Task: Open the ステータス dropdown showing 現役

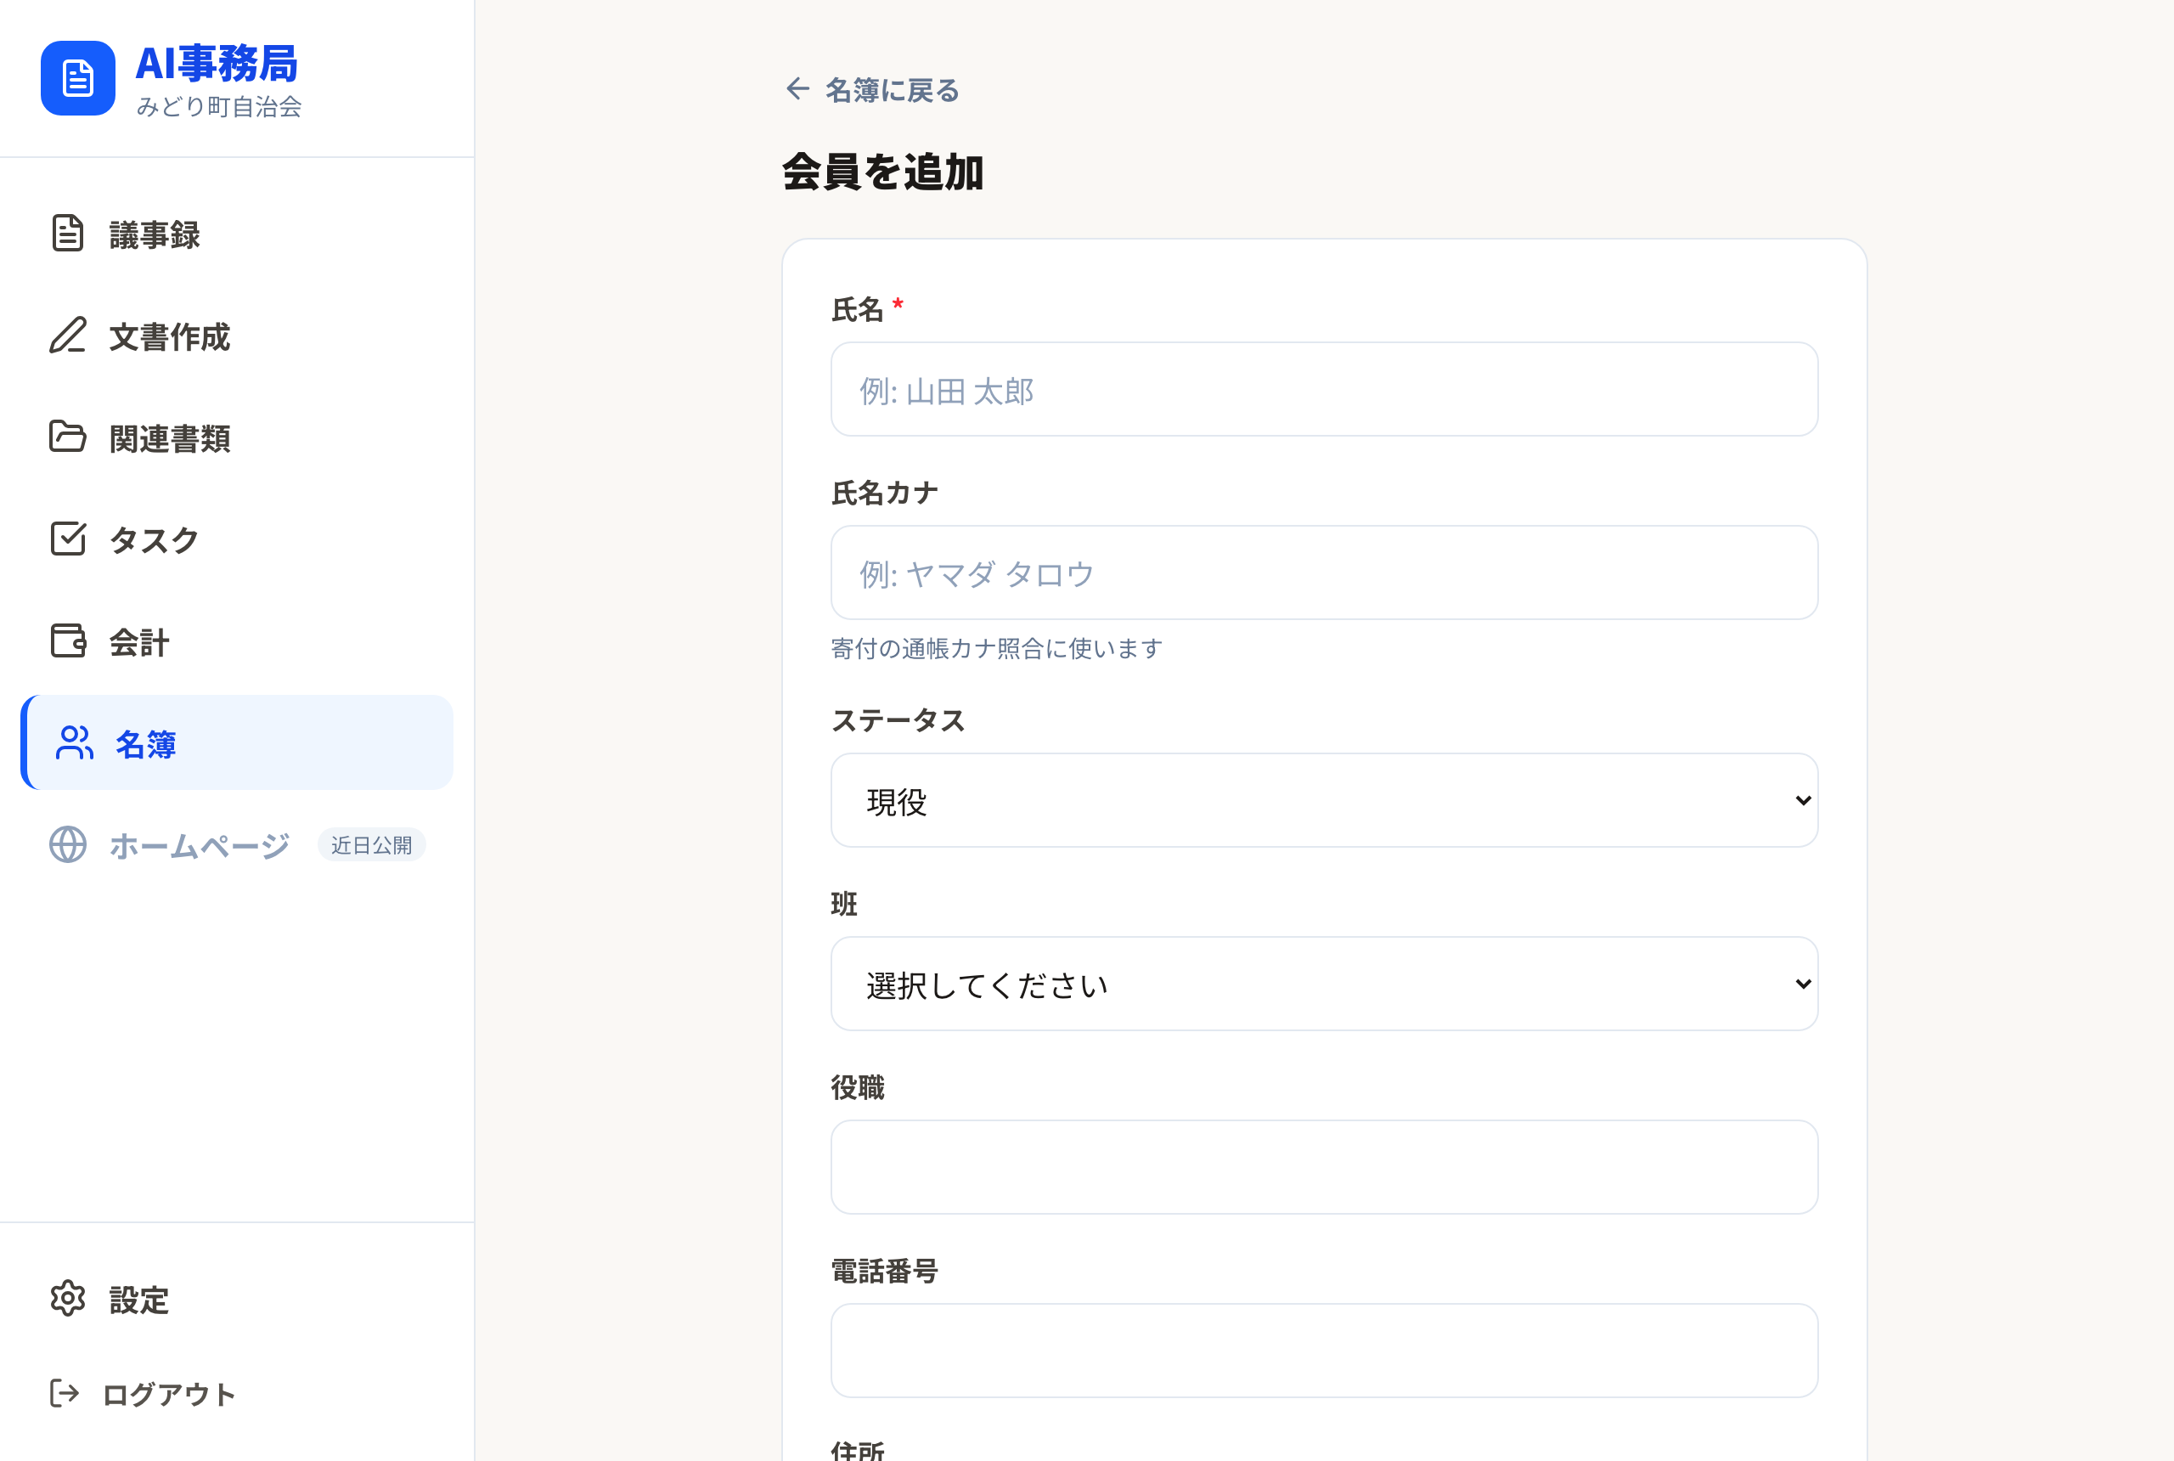Action: (1324, 800)
